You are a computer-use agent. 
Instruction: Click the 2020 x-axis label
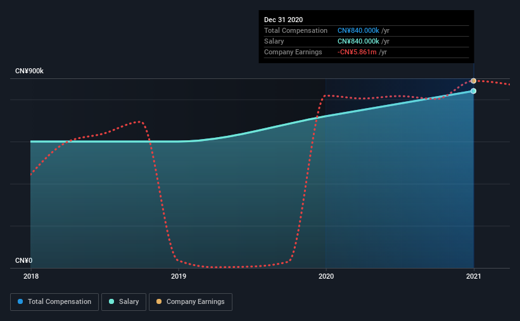[x=326, y=276]
